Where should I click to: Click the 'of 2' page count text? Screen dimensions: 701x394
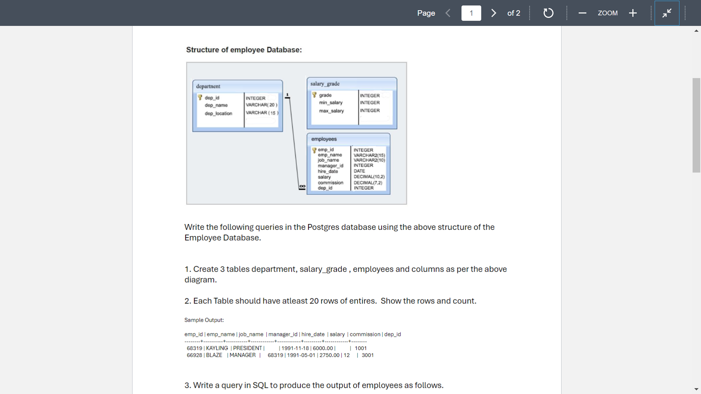(514, 13)
